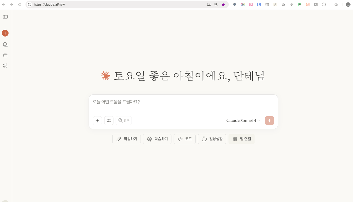Click the purple bookmark star
The height and width of the screenshot is (202, 353).
[223, 4]
